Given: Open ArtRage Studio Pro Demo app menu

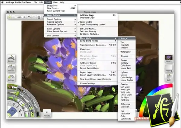Looking at the screenshot, I should pos(19,2).
